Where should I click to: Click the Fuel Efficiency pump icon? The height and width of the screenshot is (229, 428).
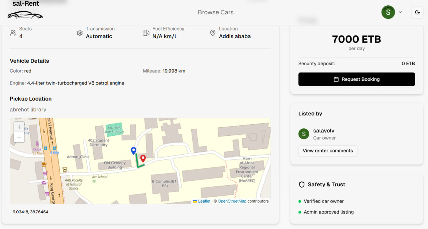(146, 33)
